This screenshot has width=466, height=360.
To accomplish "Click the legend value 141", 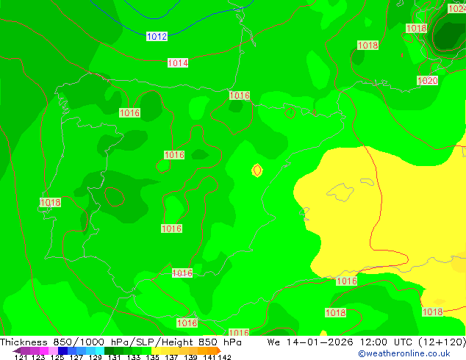I will click(x=209, y=357).
